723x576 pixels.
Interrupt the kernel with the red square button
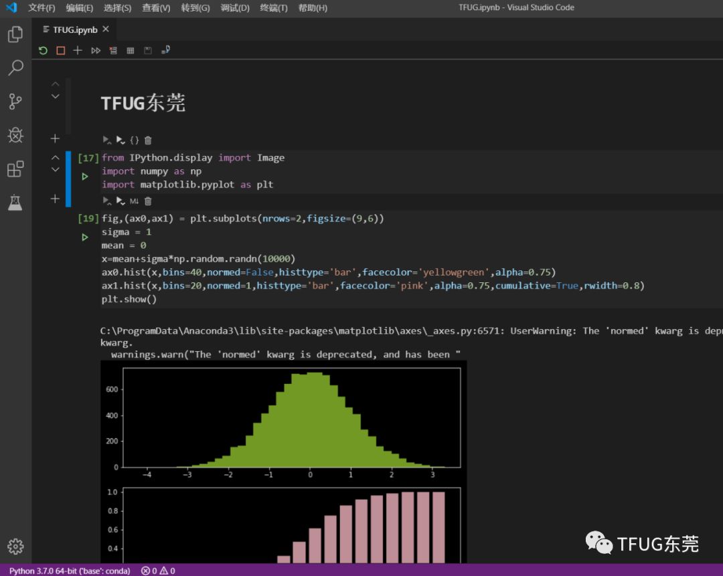pyautogui.click(x=60, y=50)
